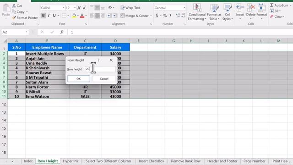293x165 pixels.
Task: Click the Row height input field
Action: tap(100, 69)
